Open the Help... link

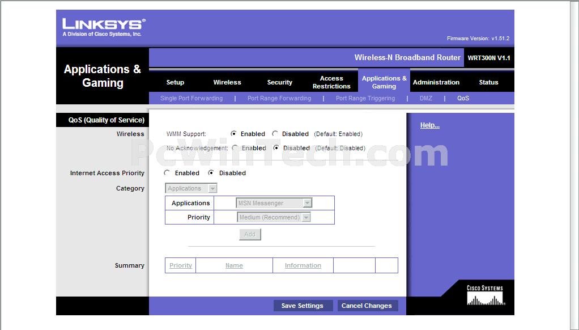(430, 125)
